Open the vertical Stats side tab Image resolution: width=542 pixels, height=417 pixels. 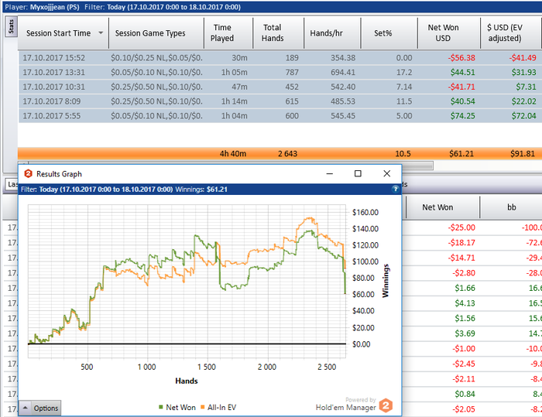pyautogui.click(x=11, y=26)
